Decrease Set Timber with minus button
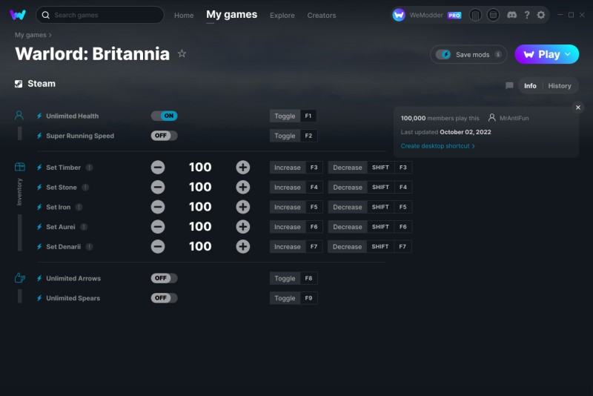 pos(158,167)
